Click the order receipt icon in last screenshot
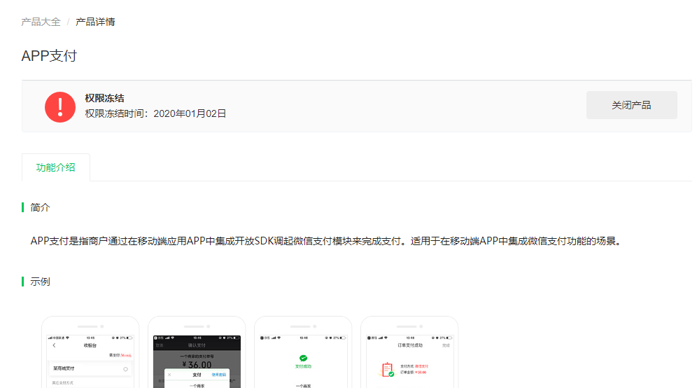 coord(388,370)
